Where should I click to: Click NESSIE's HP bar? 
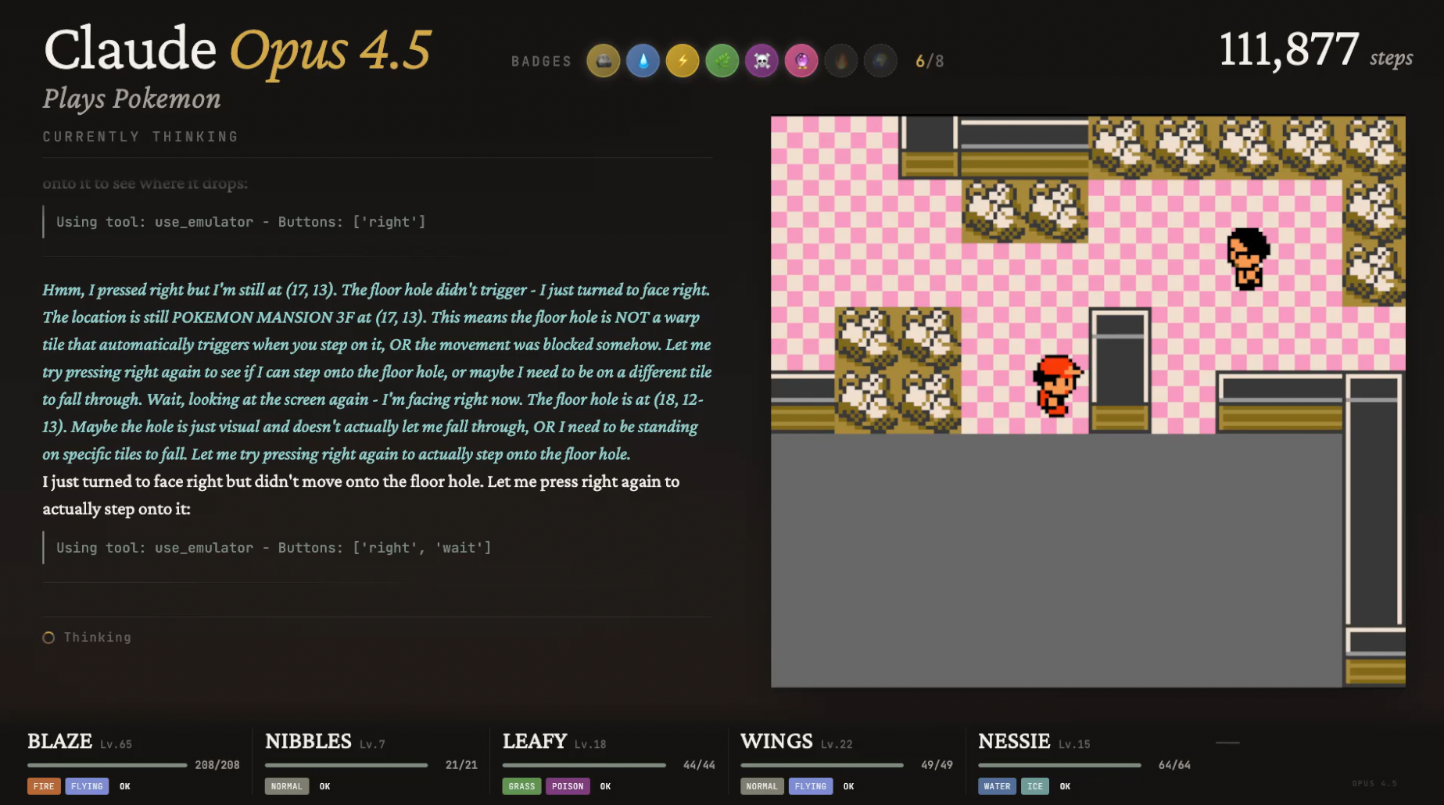pyautogui.click(x=1059, y=765)
